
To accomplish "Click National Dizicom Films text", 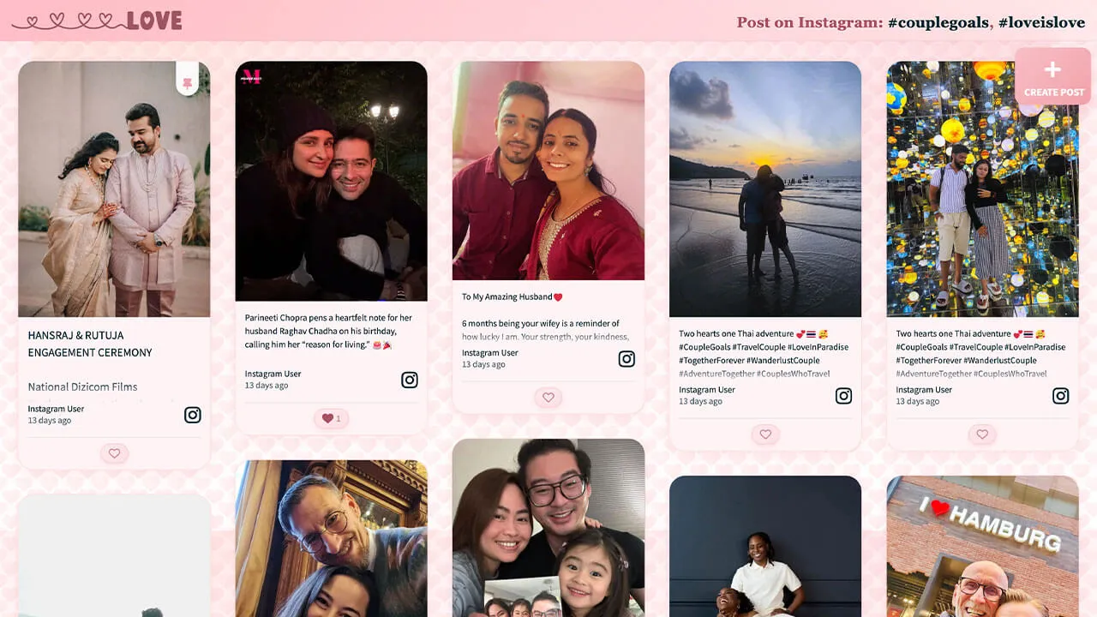I will (x=82, y=386).
